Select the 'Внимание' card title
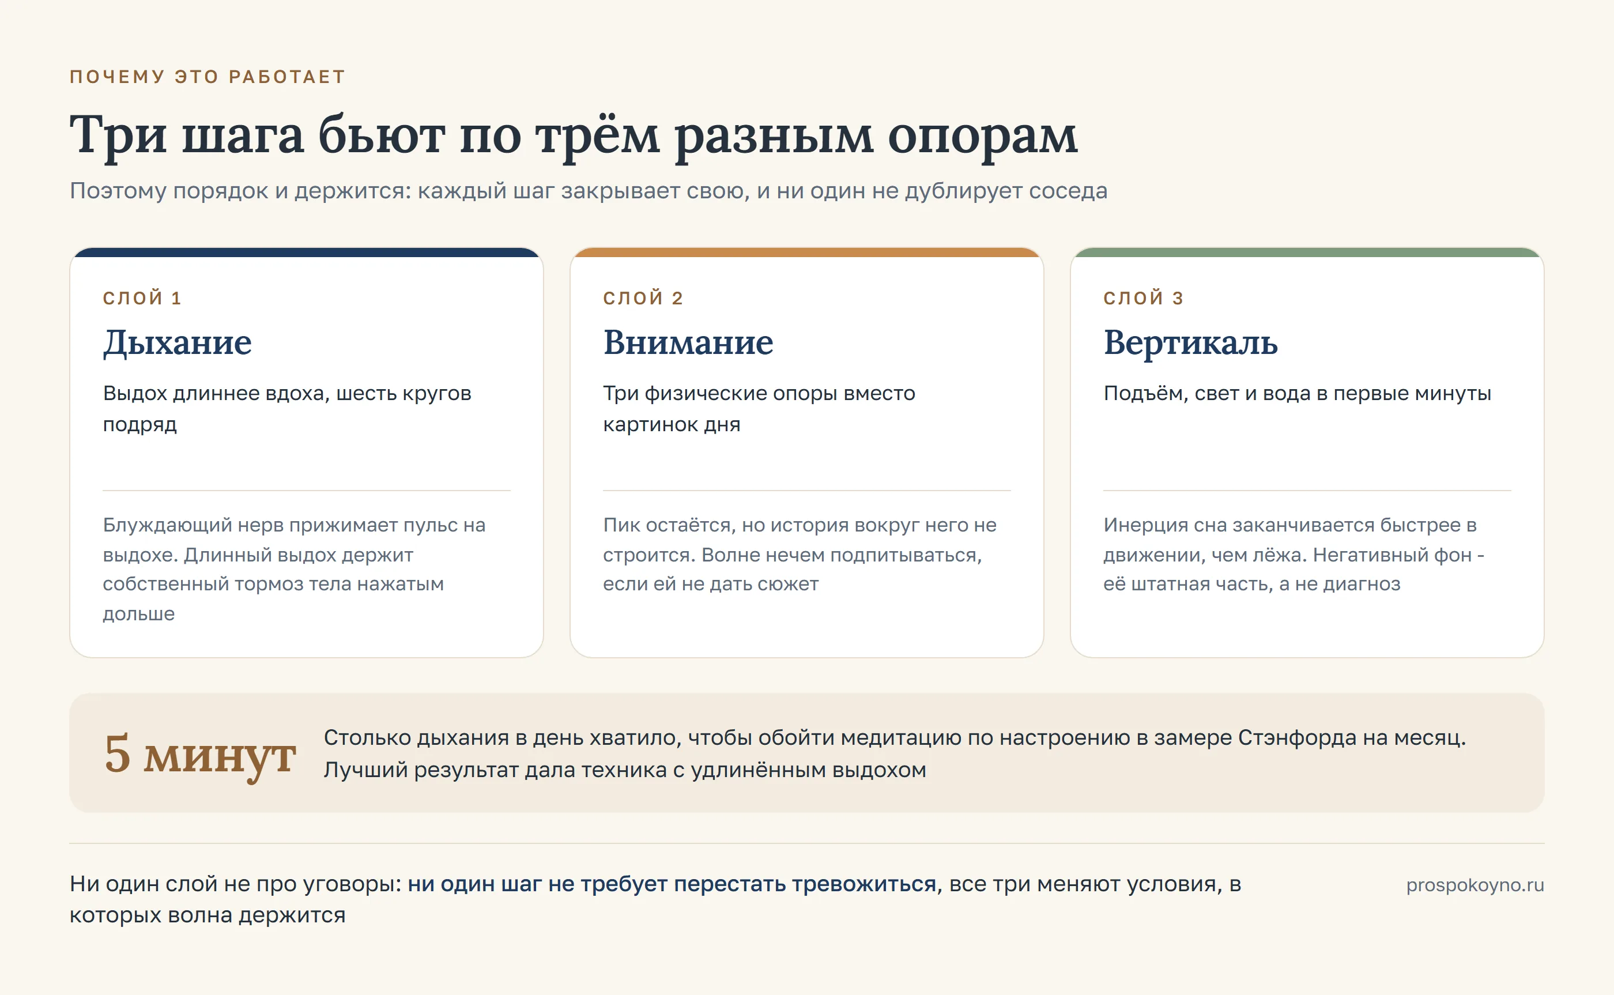The width and height of the screenshot is (1614, 995). [x=688, y=343]
